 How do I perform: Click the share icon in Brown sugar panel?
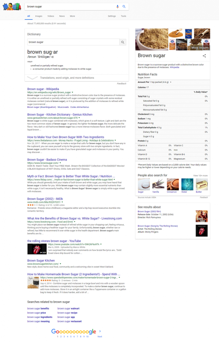pos(204,56)
